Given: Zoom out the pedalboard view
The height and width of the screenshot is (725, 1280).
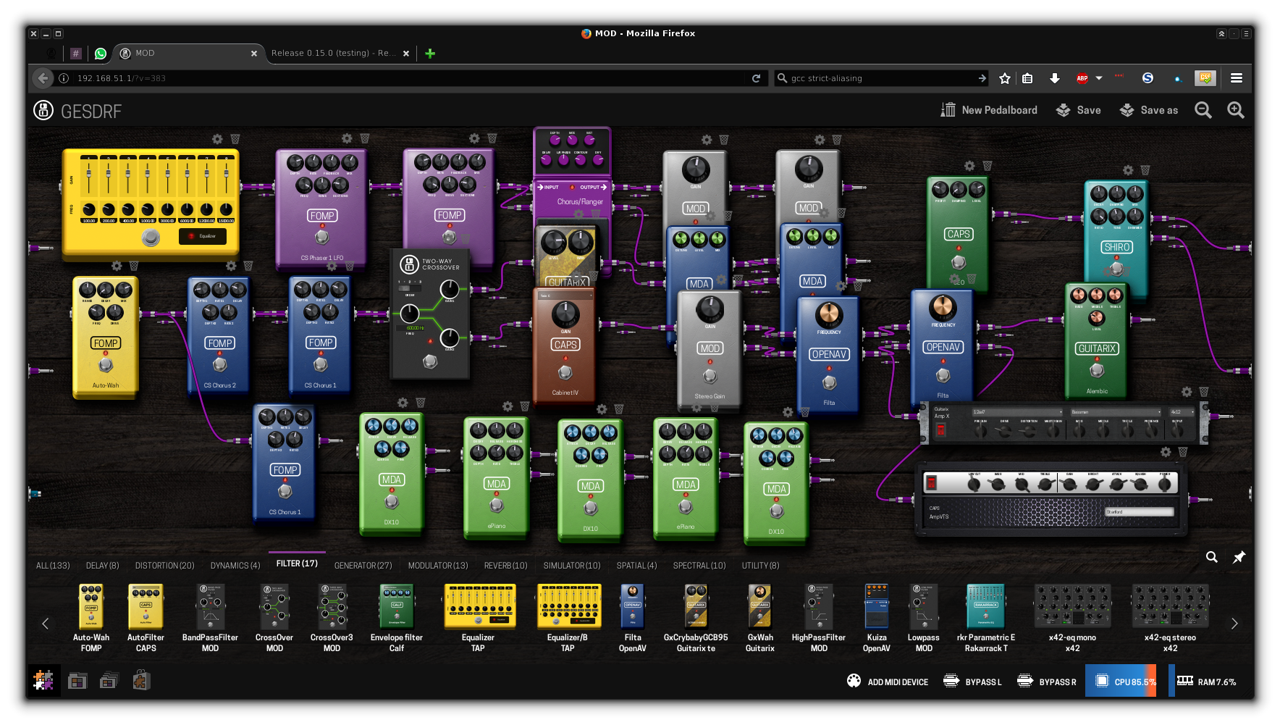Looking at the screenshot, I should click(x=1203, y=110).
